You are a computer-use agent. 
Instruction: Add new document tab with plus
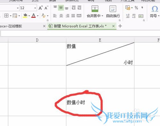[x=120, y=26]
